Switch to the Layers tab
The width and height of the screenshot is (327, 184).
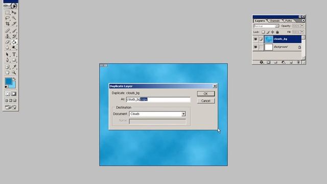tap(260, 21)
